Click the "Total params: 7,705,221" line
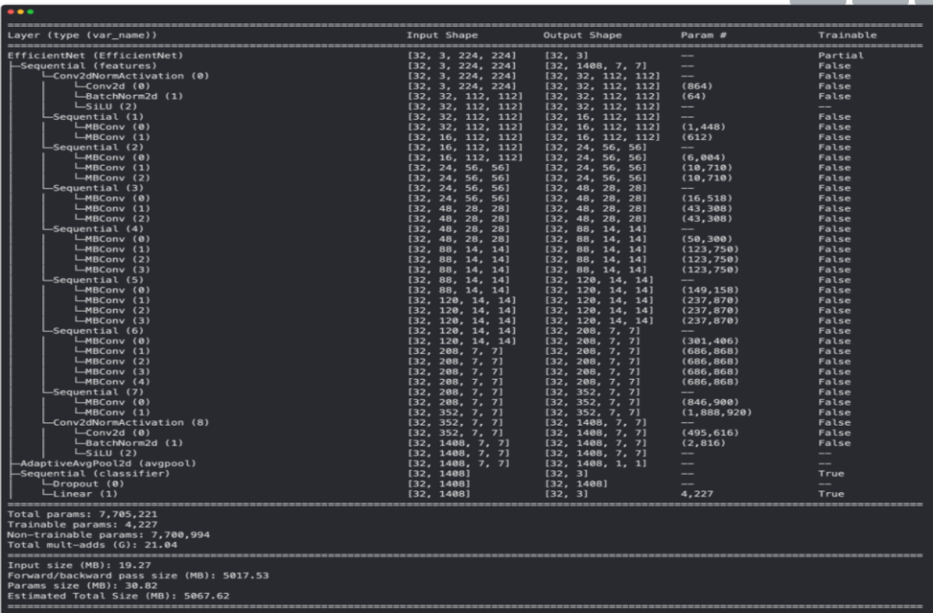Image resolution: width=933 pixels, height=613 pixels. click(x=82, y=515)
